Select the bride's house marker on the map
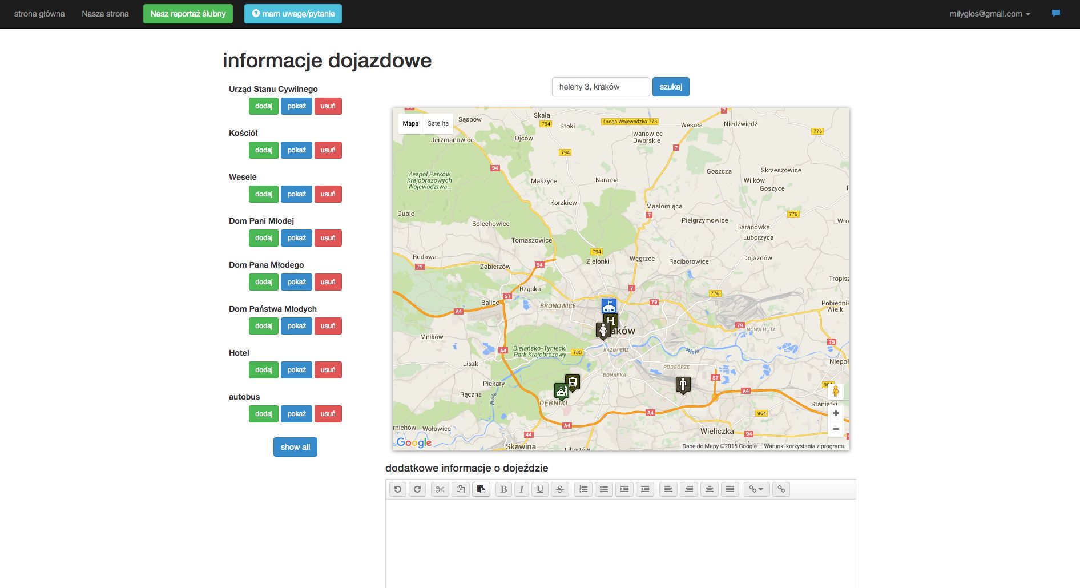This screenshot has height=588, width=1080. [603, 330]
